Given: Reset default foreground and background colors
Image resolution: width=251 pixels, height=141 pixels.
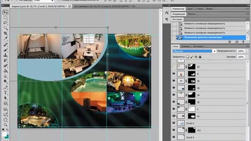Looking at the screenshot, I should pos(3,130).
